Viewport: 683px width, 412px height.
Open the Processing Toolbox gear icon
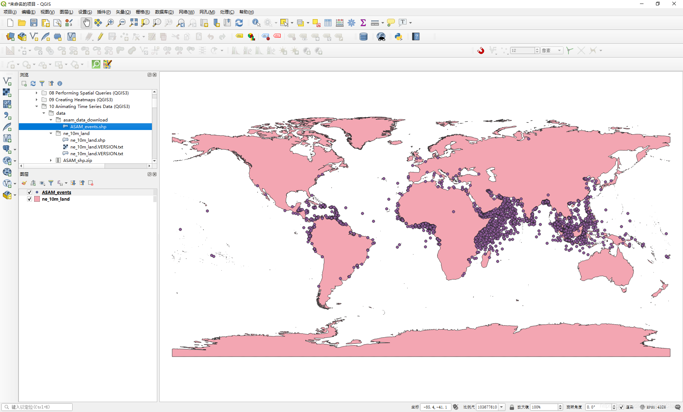pos(351,23)
